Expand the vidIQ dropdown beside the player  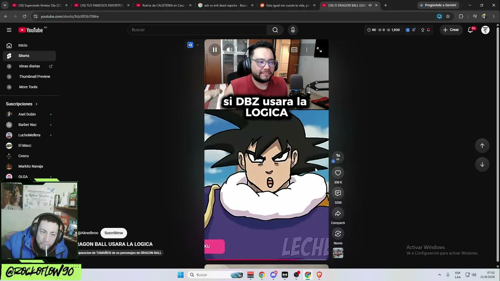[197, 45]
